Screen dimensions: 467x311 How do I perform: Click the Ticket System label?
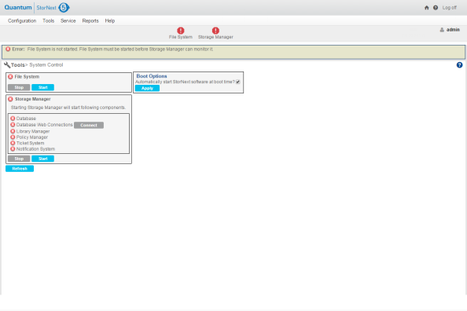click(x=31, y=143)
